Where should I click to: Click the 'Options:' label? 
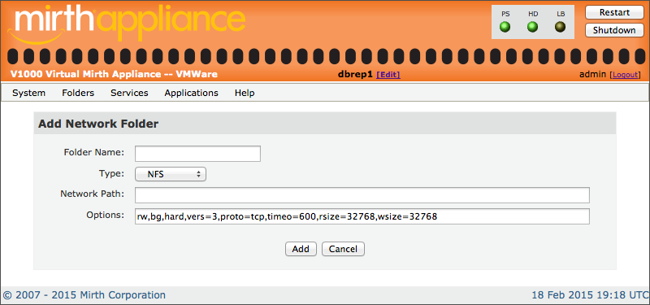coord(106,215)
